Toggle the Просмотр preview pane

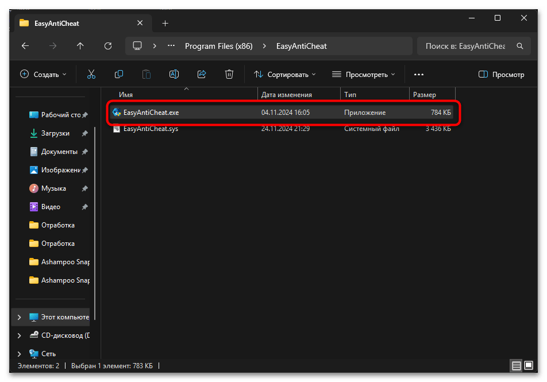point(501,74)
